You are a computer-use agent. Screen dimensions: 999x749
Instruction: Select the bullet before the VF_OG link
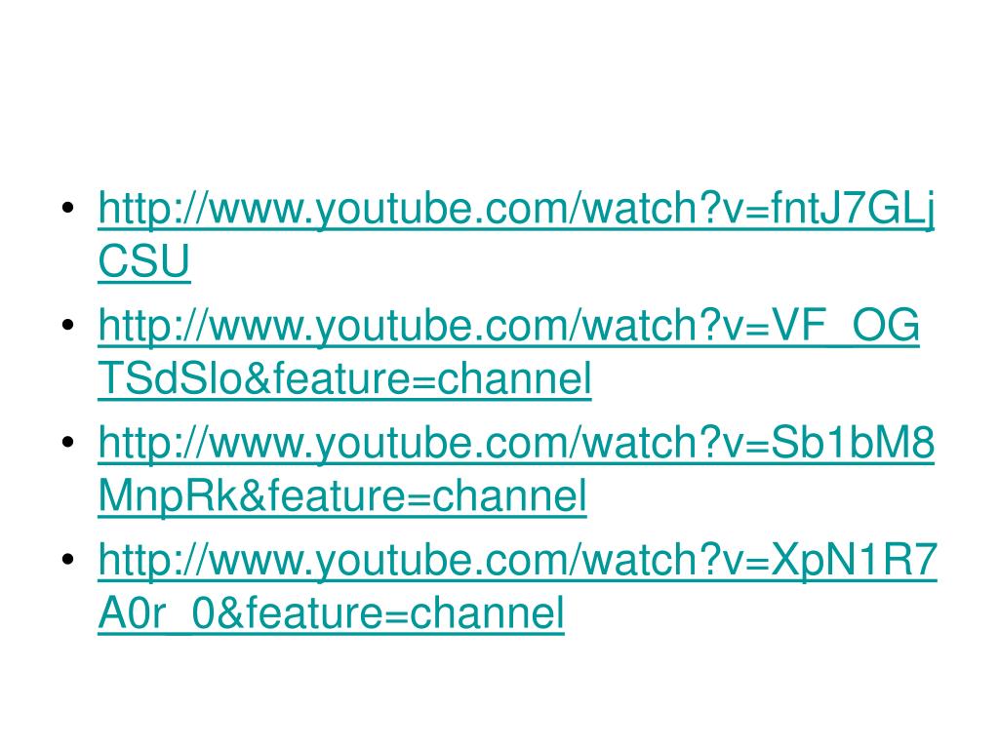68,325
